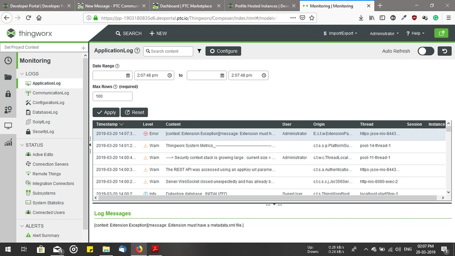Click NEW in the top bar

[x=158, y=33]
